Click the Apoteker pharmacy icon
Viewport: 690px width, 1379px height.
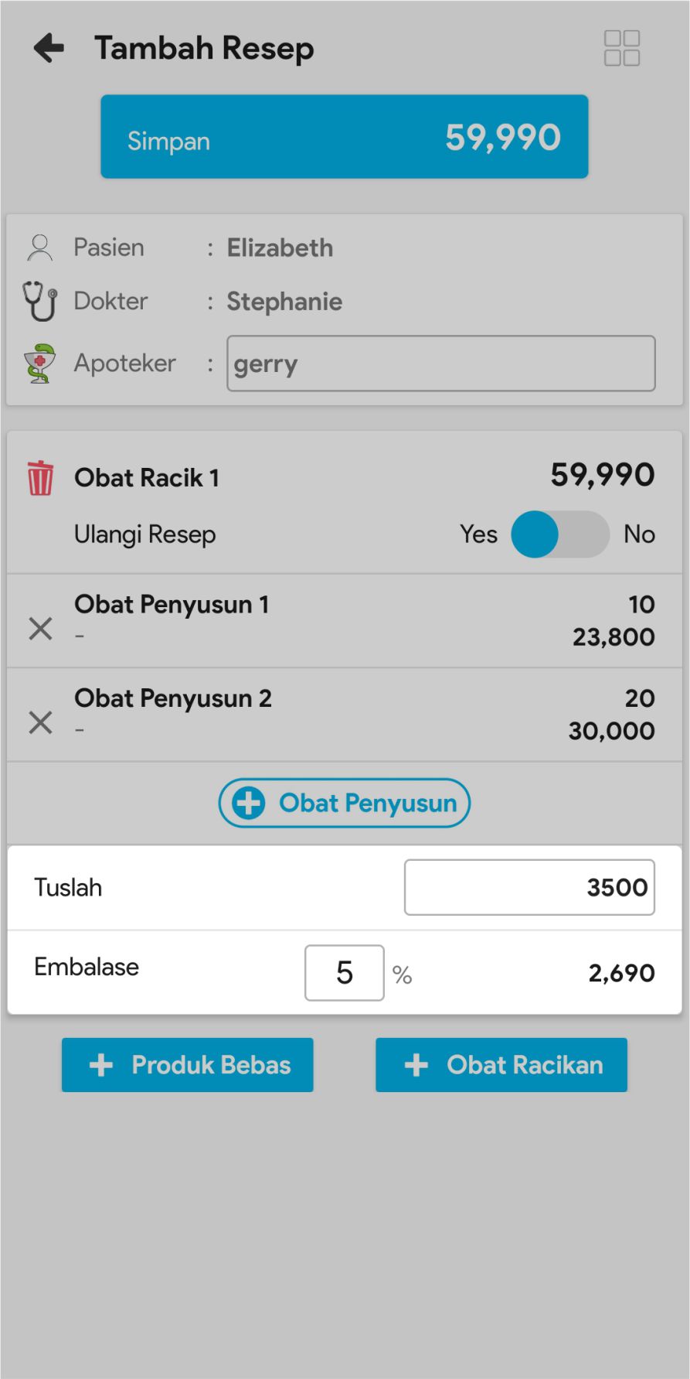[x=39, y=364]
